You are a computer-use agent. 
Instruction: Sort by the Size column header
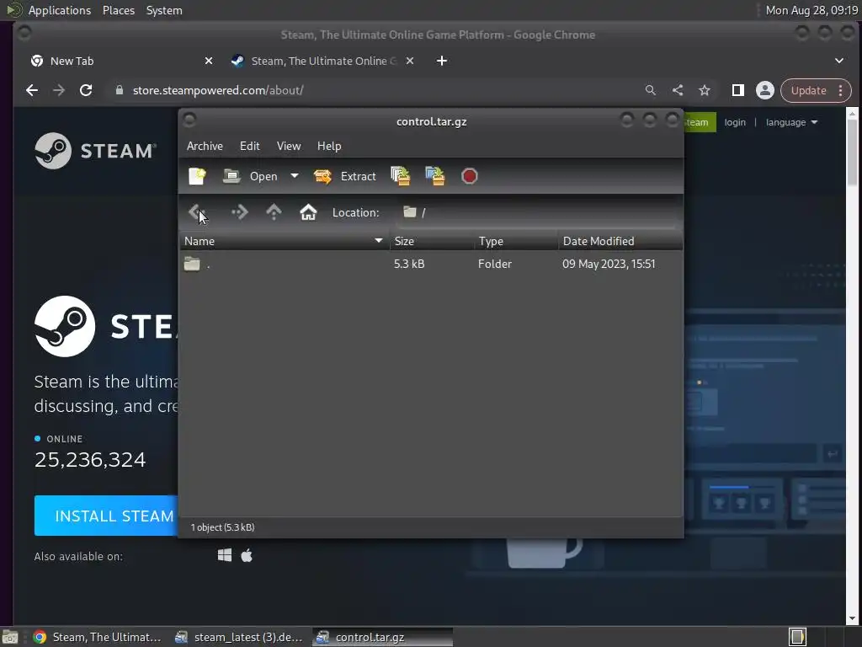[432, 241]
